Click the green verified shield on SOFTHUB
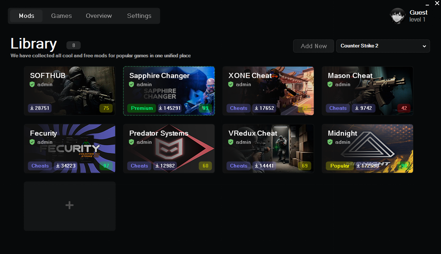Screen dimensions: 441x254 [32, 84]
